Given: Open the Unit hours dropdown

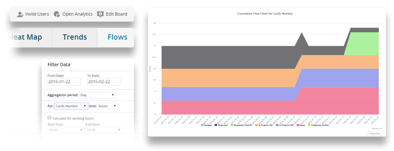Looking at the screenshot, I should pyautogui.click(x=108, y=106).
